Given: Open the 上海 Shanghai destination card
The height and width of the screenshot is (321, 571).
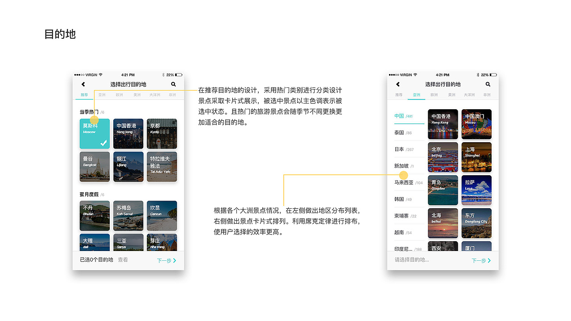Looking at the screenshot, I should point(476,157).
